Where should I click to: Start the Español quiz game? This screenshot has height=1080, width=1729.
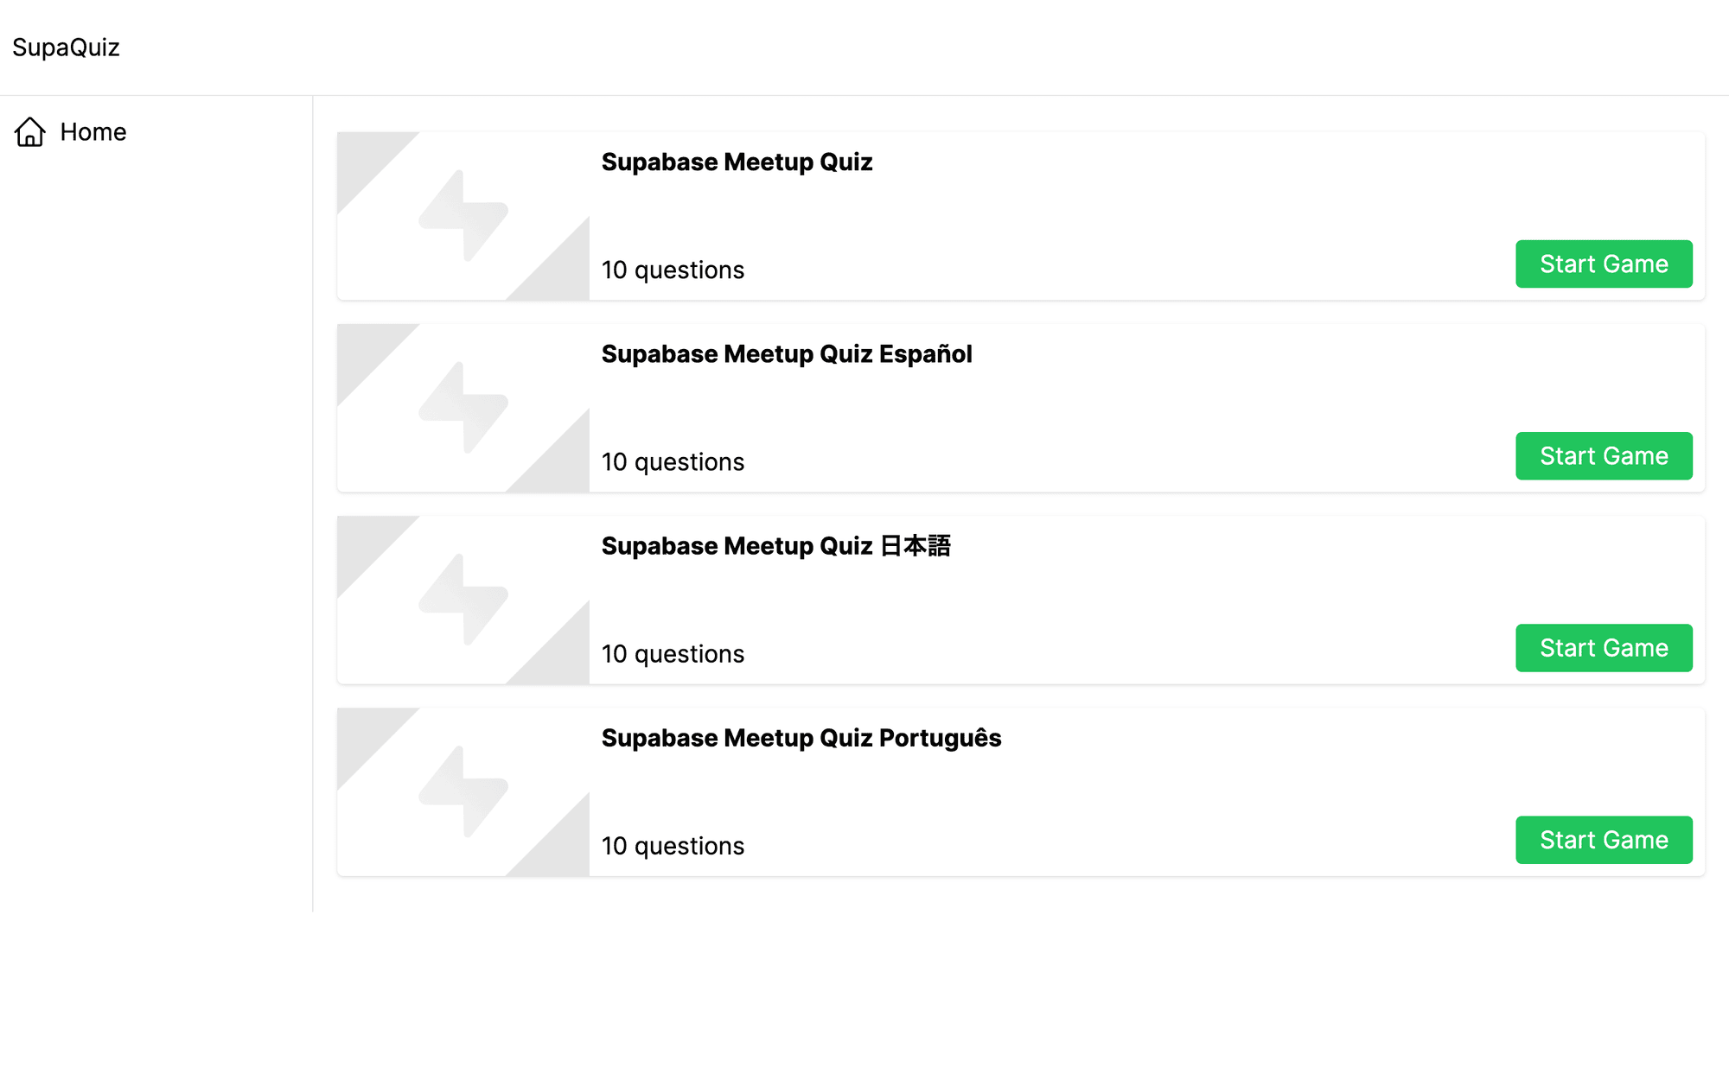(1604, 456)
